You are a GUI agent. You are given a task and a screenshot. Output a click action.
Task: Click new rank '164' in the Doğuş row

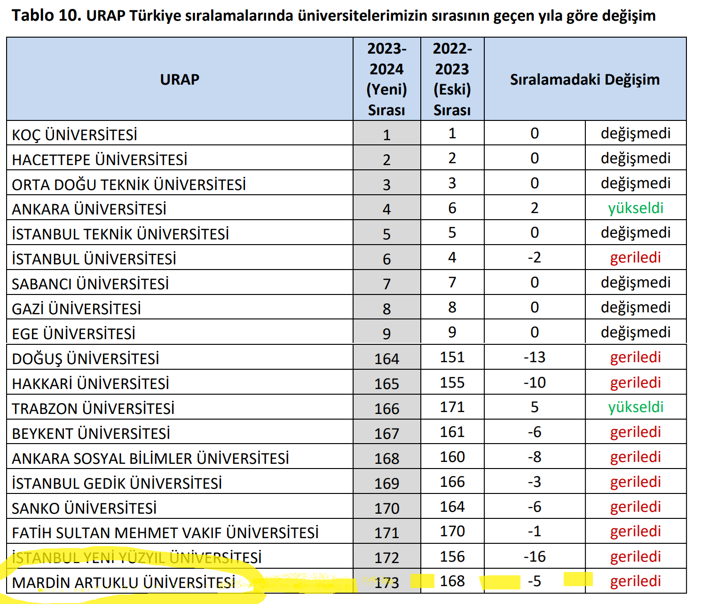pos(386,359)
